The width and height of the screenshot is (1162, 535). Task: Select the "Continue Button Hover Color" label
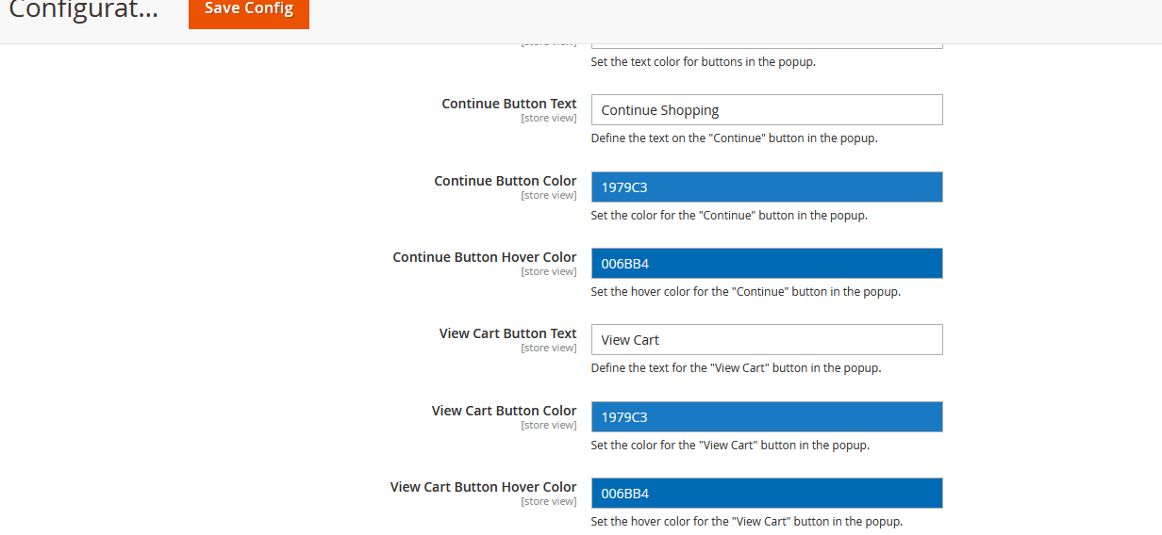[484, 257]
